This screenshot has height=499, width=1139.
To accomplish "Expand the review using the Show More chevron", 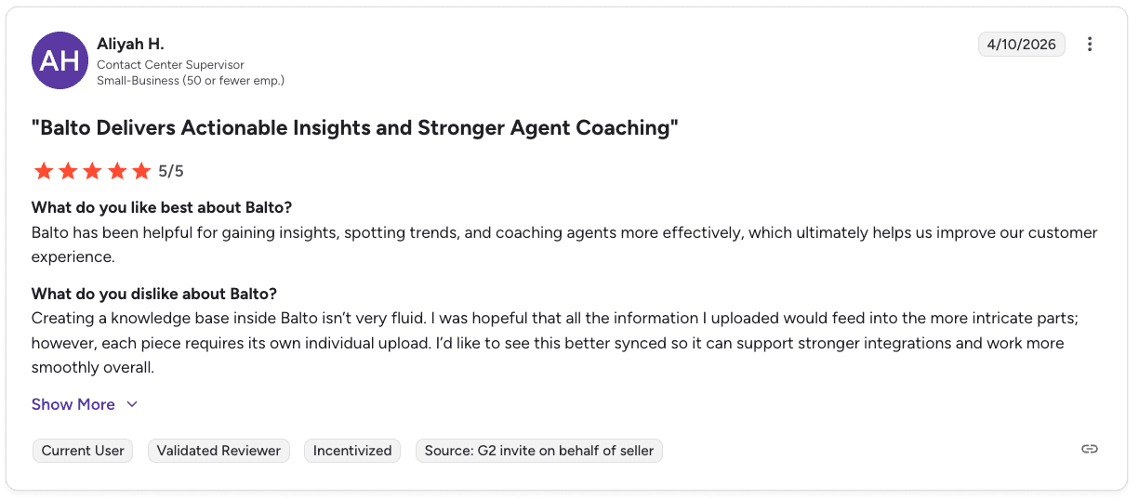I will point(132,404).
